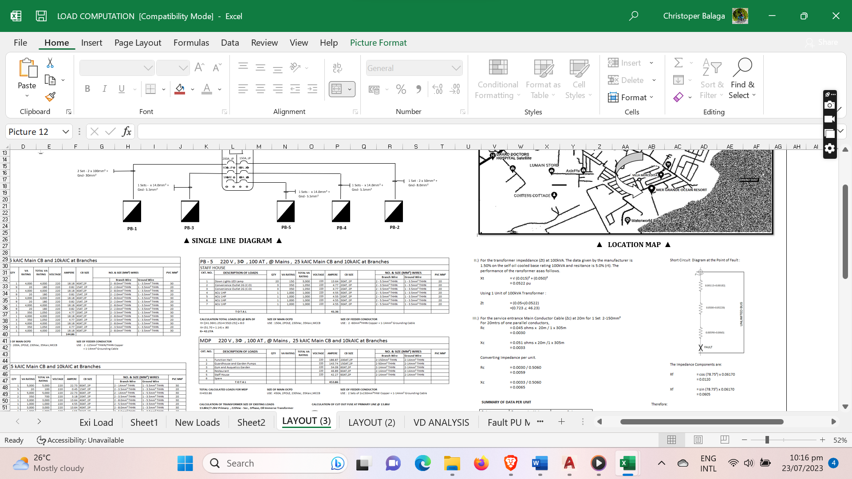Toggle Middle Align vertical alignment

click(x=260, y=67)
